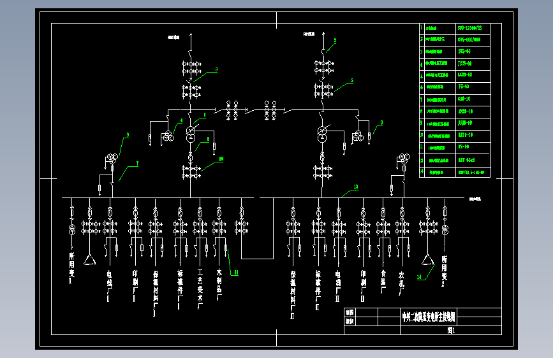Click the drawing title 中央二次降压变电所主接线图
Screen dimensions: 553x358
[x=429, y=317]
